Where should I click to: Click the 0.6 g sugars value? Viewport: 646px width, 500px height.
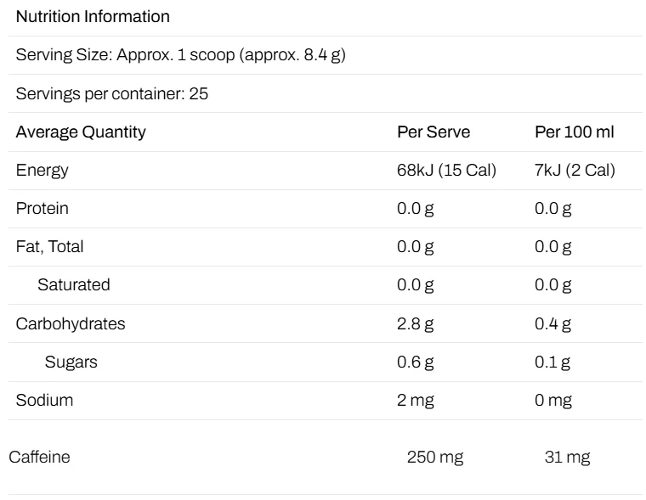tap(416, 362)
